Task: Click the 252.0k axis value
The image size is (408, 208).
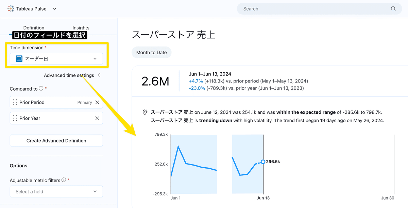Action: click(x=161, y=164)
